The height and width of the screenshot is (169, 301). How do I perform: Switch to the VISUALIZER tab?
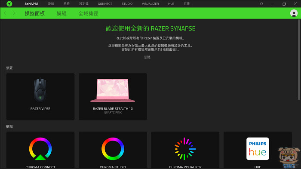tap(150, 3)
